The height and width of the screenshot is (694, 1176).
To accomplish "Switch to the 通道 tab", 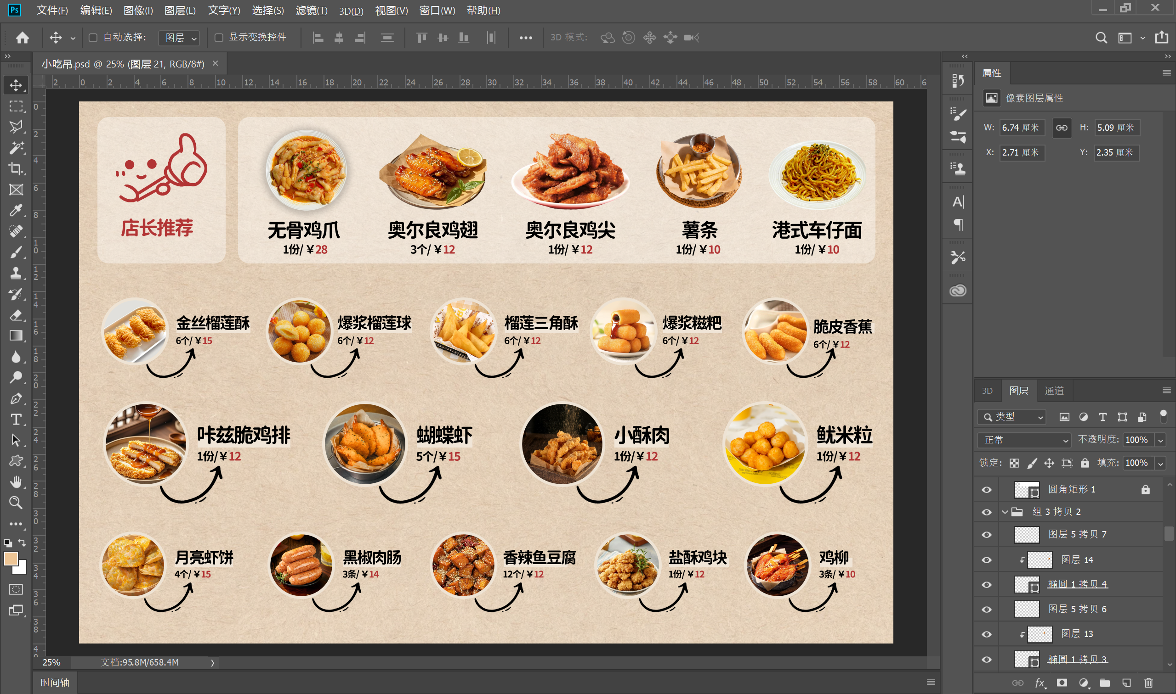I will tap(1054, 391).
